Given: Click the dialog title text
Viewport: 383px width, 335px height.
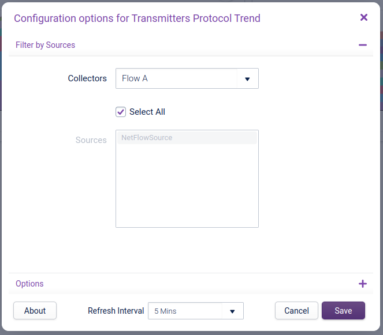Looking at the screenshot, I should coord(137,18).
